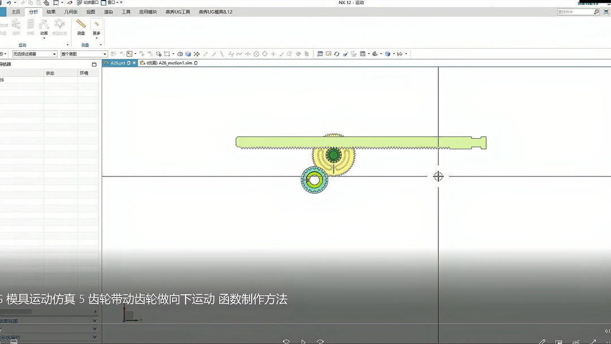Select the shaded cube display style icon
611x344 pixels.
tap(388, 53)
